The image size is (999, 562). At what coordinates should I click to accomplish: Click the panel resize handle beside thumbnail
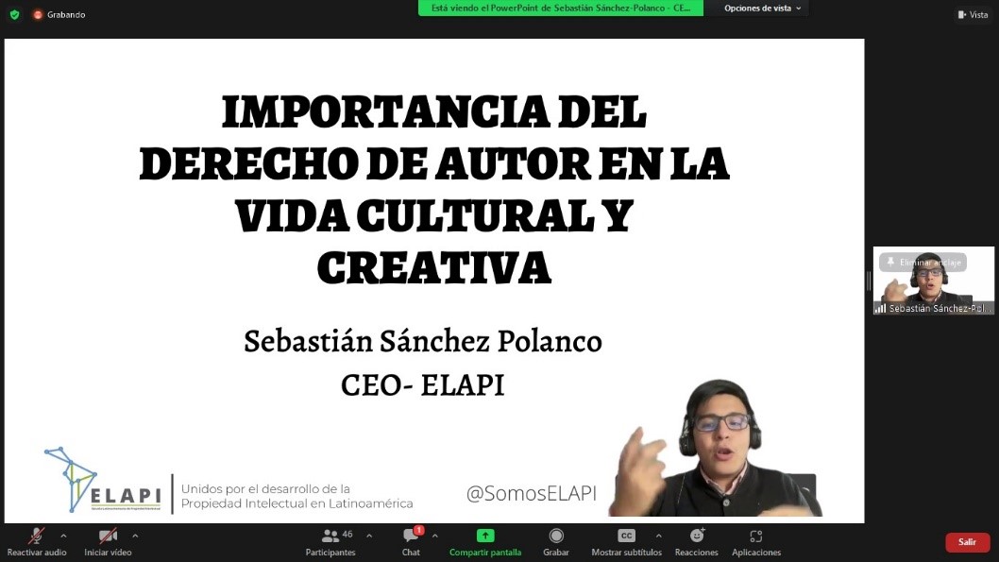tap(869, 281)
